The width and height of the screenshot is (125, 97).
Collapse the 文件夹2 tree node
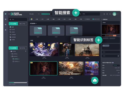[x=11, y=56]
